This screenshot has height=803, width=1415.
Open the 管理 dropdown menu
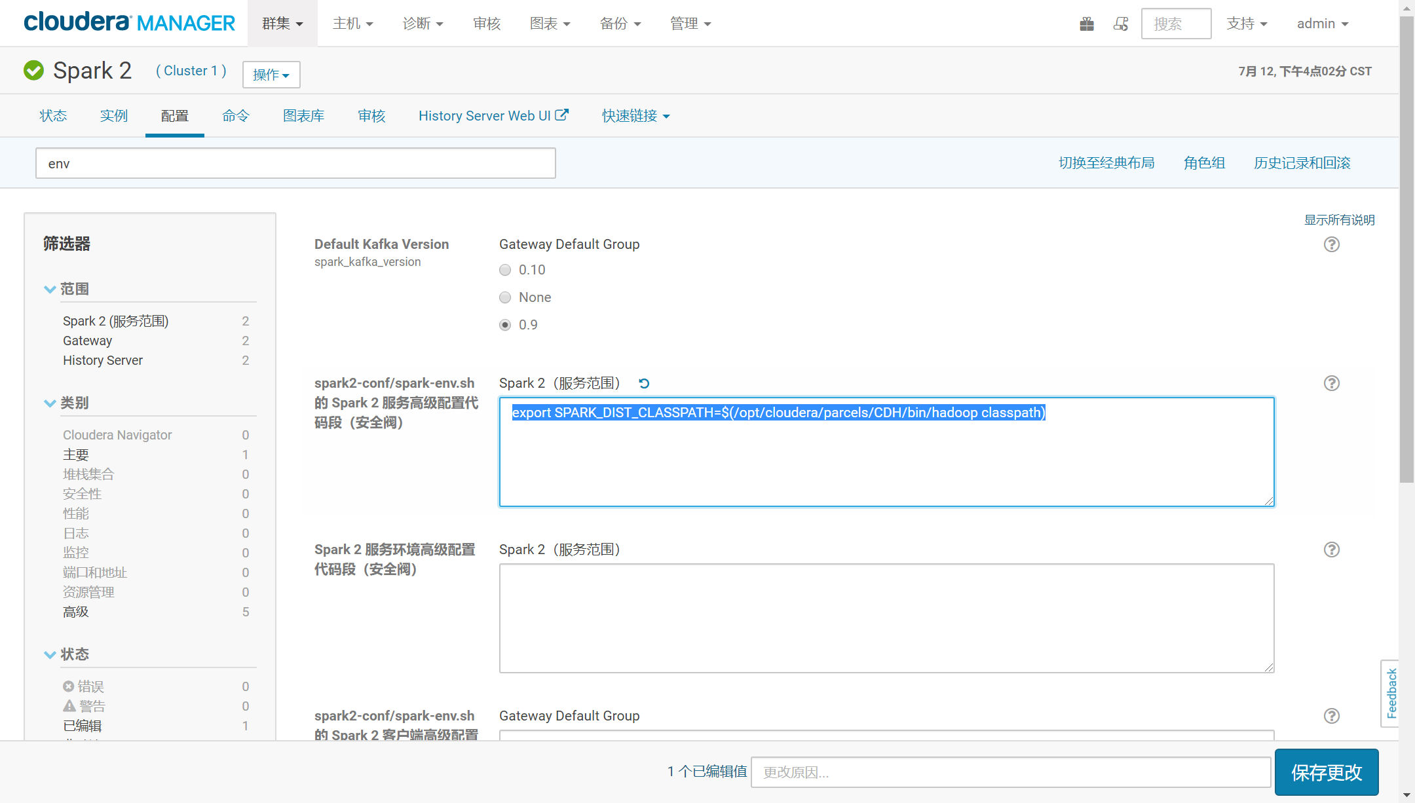pos(690,24)
